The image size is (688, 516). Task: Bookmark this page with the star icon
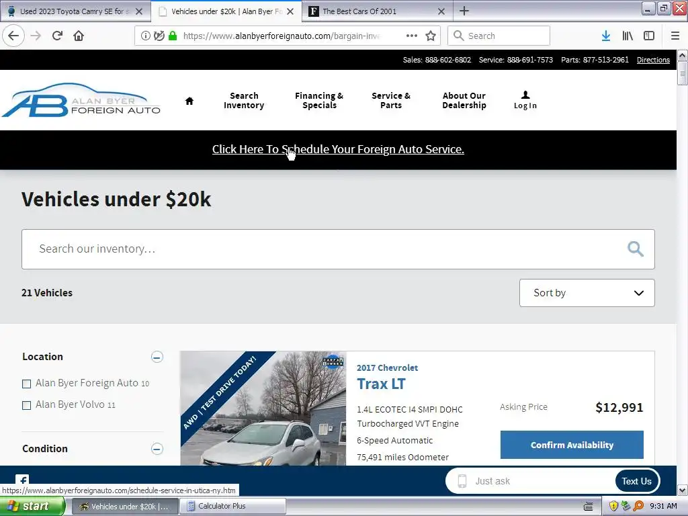coord(431,36)
